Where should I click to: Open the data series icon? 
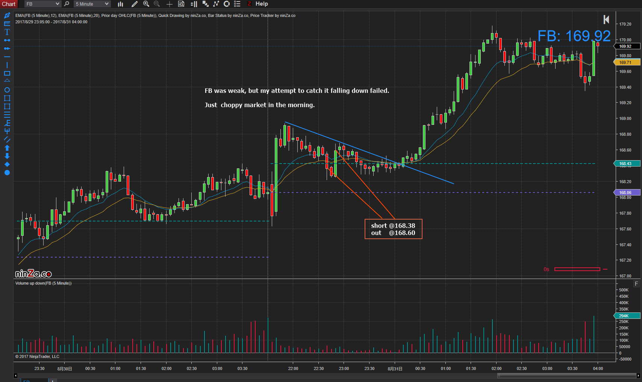pyautogui.click(x=205, y=4)
